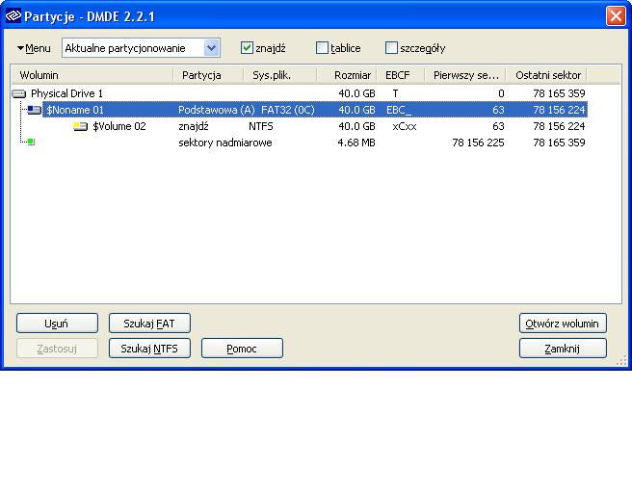Select the $Volume 02 row label

pos(119,126)
